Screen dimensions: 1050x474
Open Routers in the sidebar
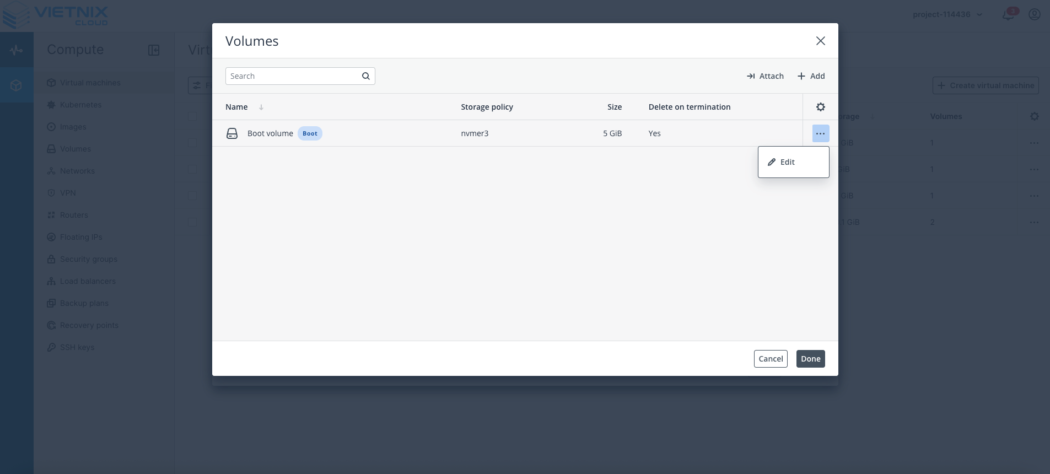pyautogui.click(x=104, y=215)
